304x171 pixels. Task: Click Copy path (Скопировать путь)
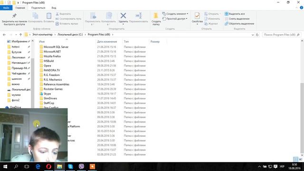click(x=68, y=19)
